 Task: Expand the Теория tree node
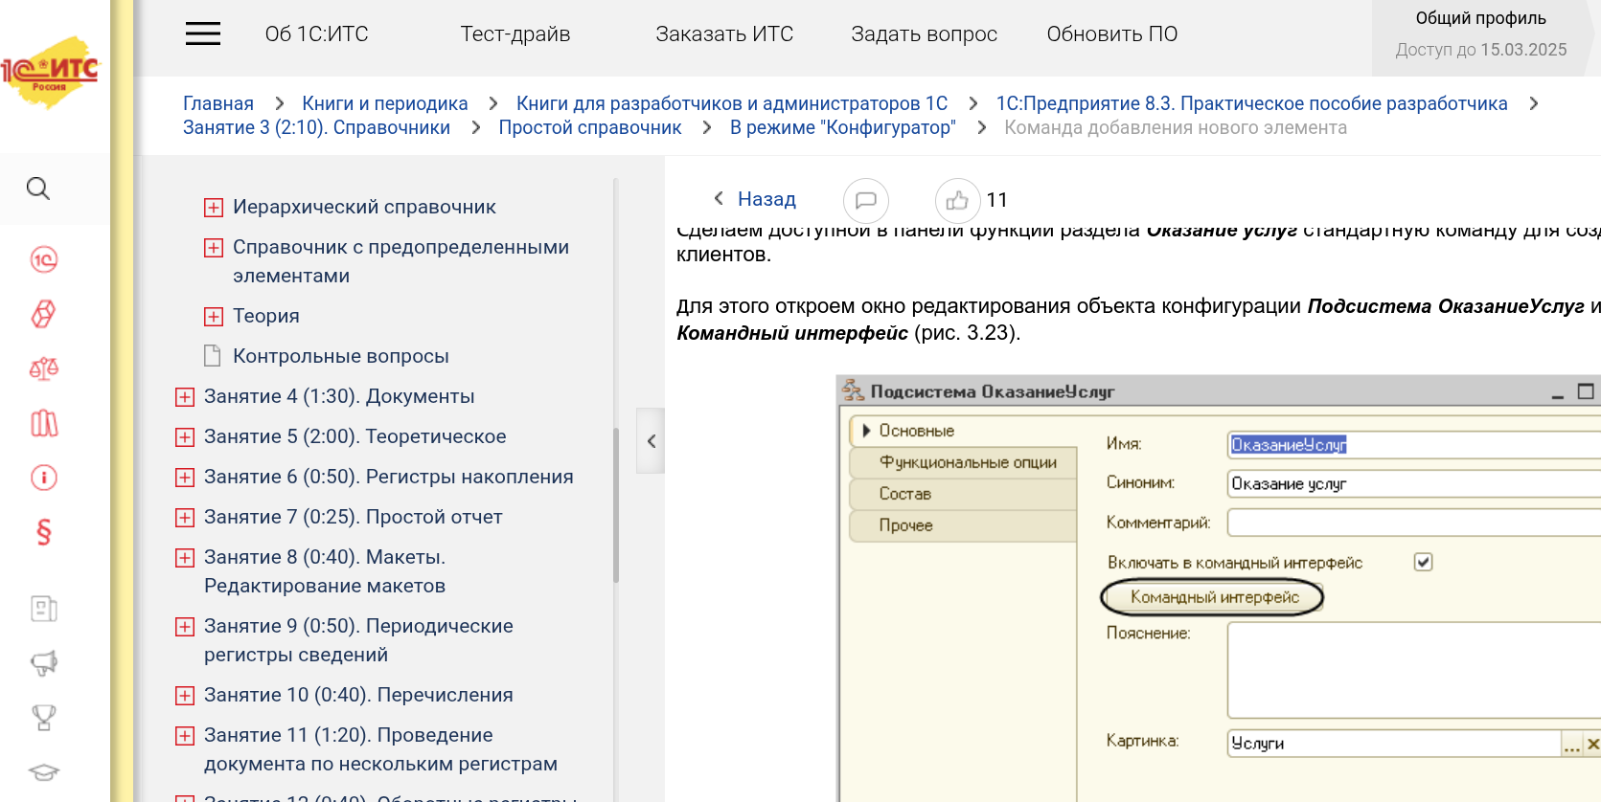coord(214,317)
